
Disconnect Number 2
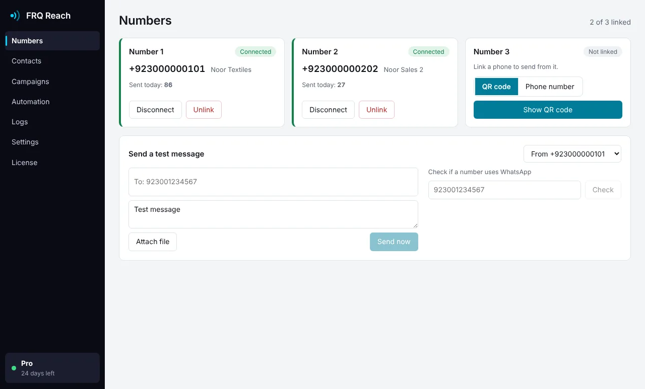(328, 110)
